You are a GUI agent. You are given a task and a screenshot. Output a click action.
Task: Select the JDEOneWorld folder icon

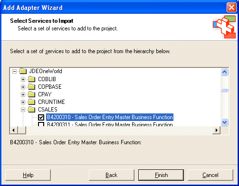click(x=23, y=71)
